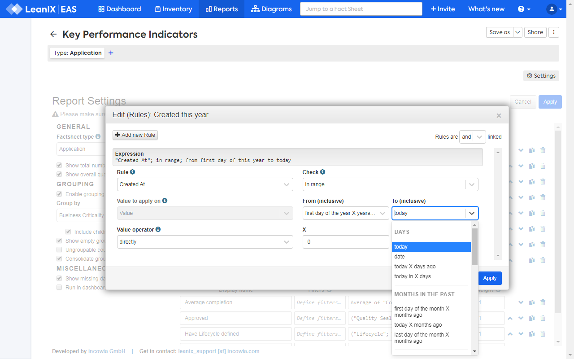The image size is (574, 359).
Task: Click Add new Rule
Action: 135,135
